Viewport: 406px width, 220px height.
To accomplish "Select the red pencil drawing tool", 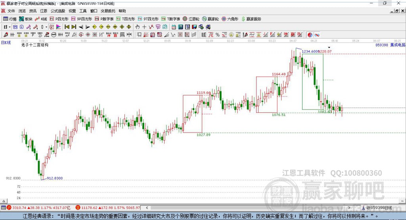I will click(x=6, y=35).
